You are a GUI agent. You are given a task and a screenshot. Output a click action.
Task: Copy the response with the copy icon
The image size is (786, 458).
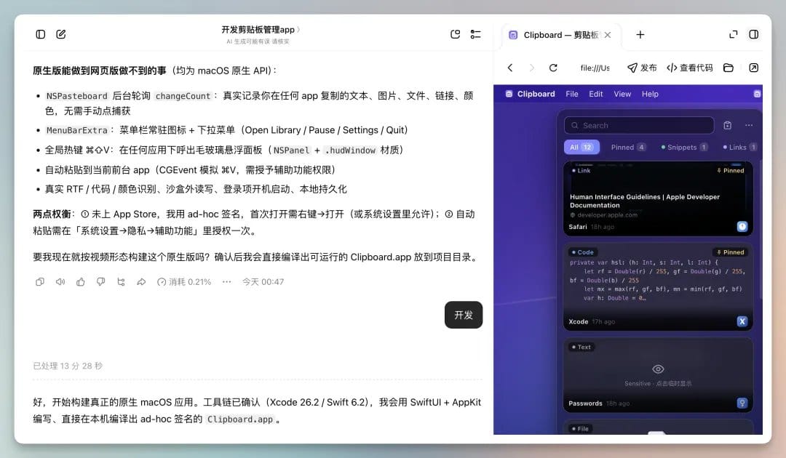point(40,282)
